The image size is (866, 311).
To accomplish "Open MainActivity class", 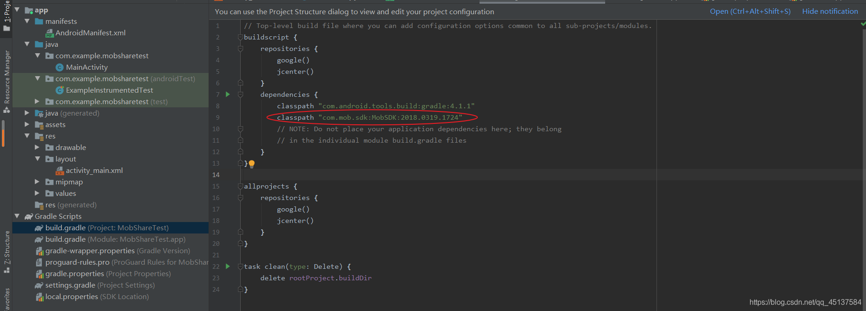I will coord(87,67).
